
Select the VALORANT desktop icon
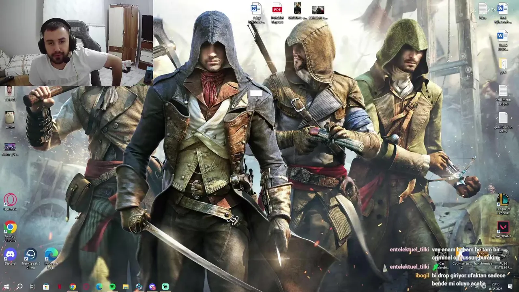click(503, 230)
